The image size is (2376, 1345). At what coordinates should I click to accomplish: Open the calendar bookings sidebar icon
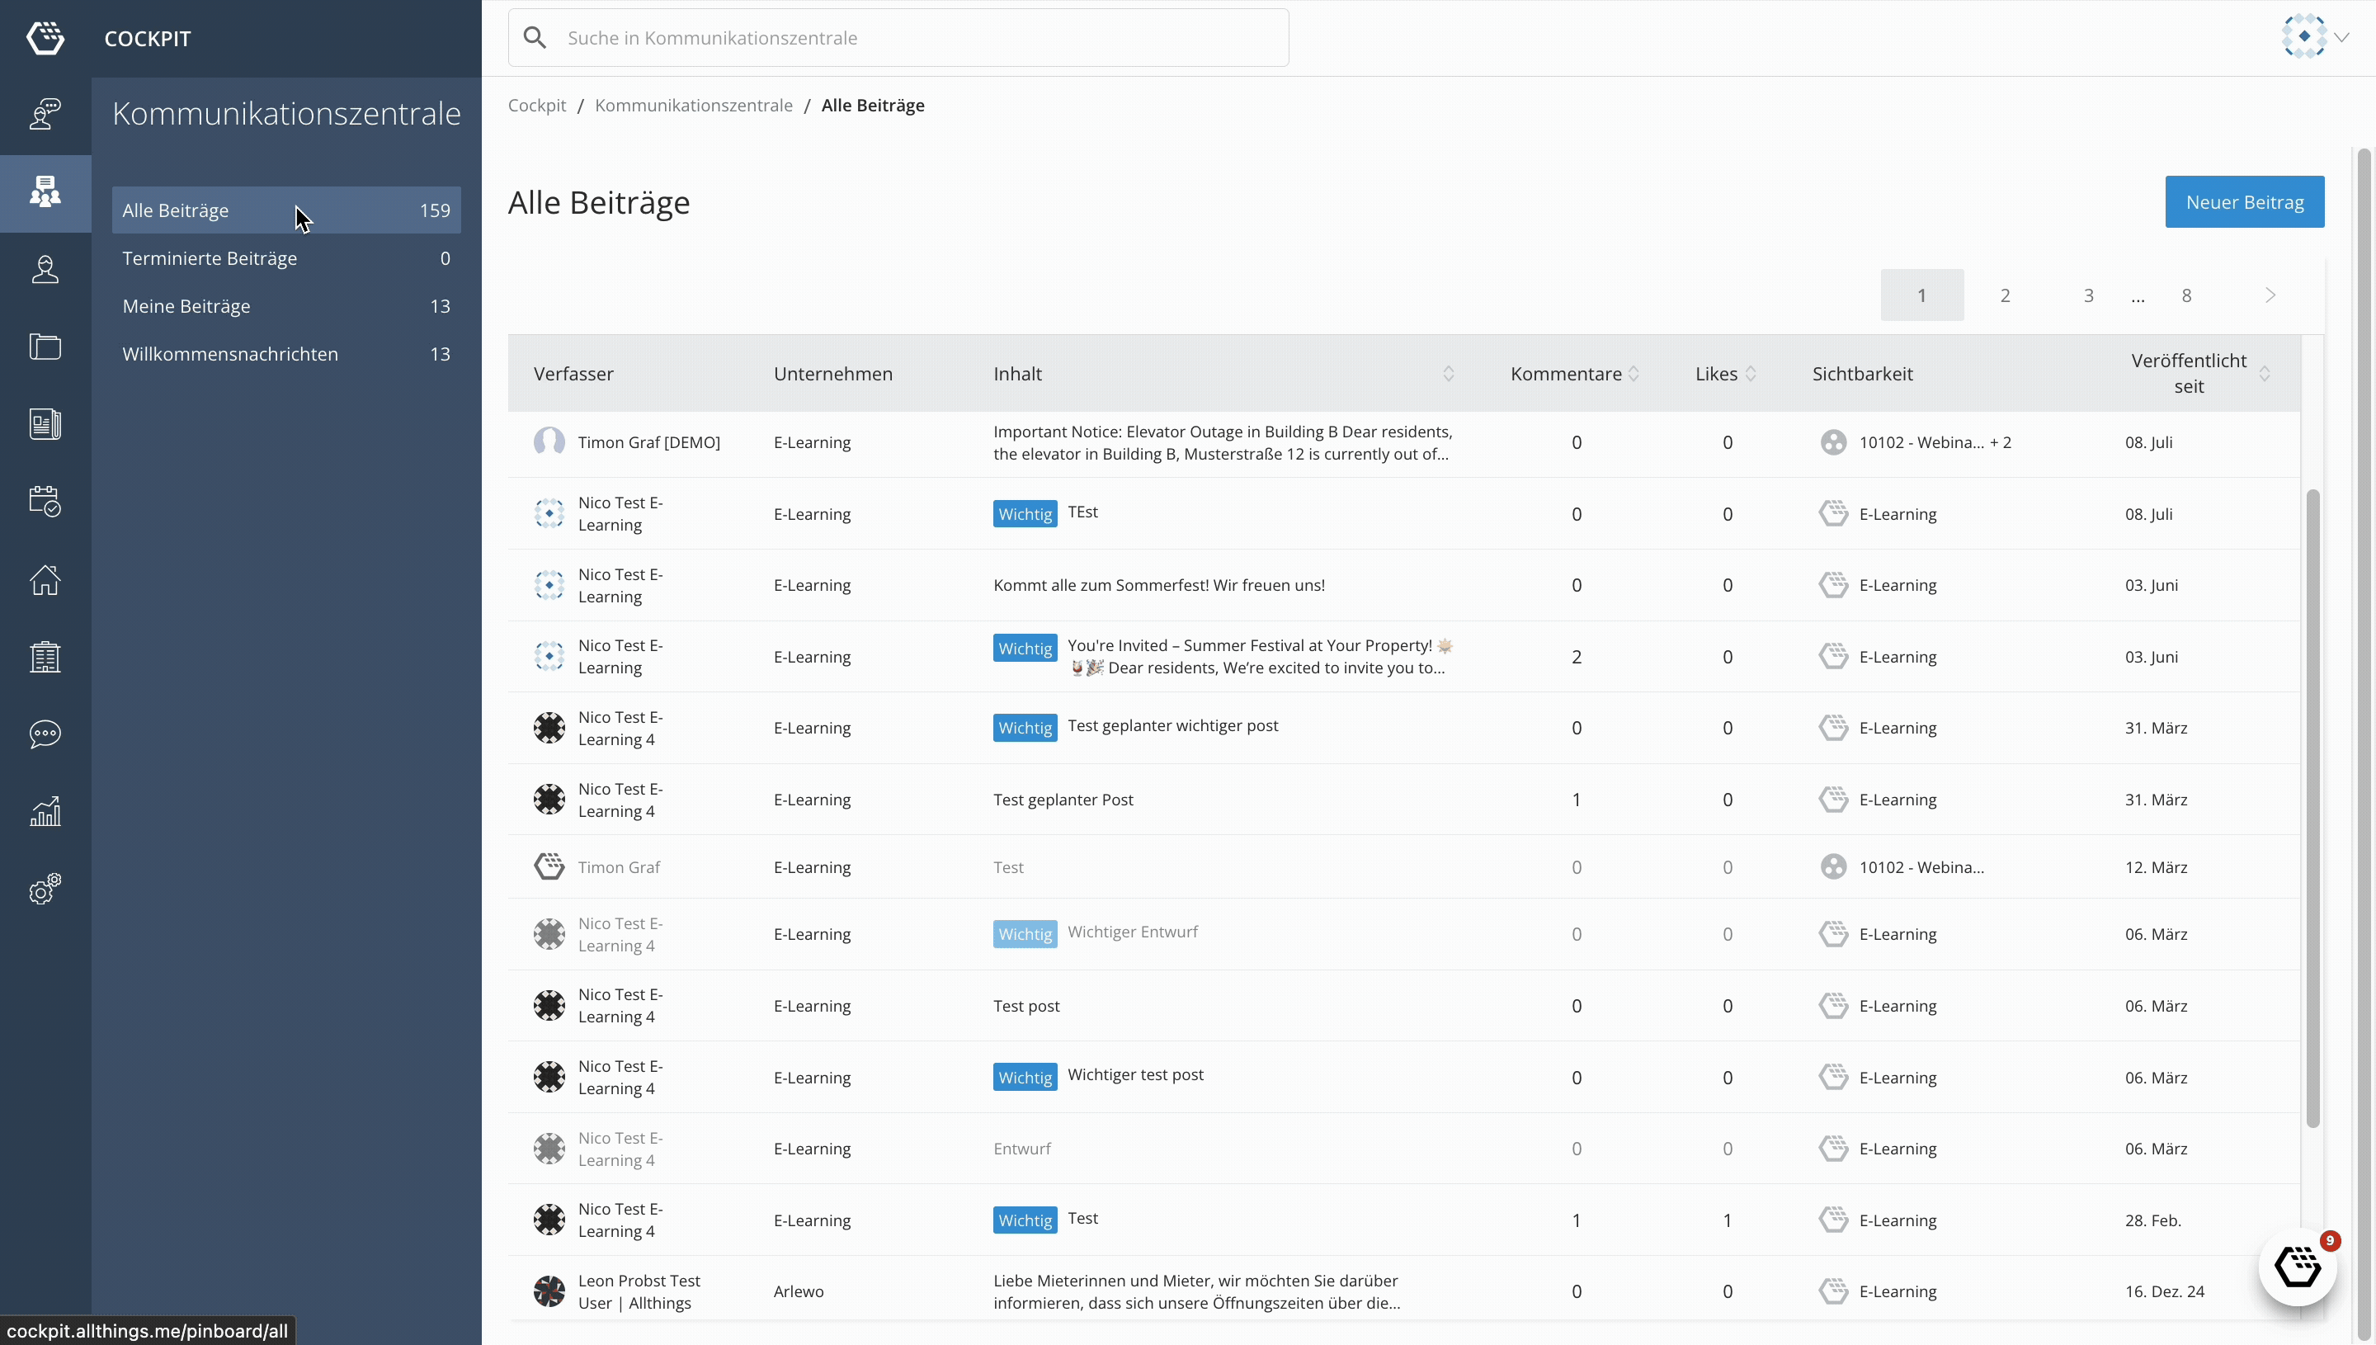[45, 502]
